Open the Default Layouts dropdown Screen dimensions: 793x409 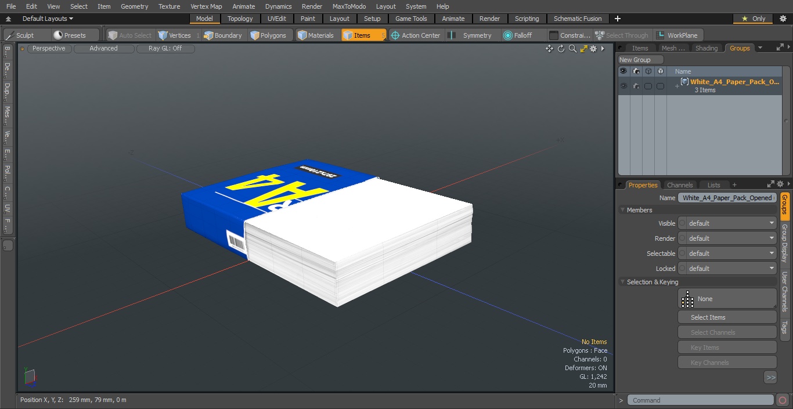(48, 19)
